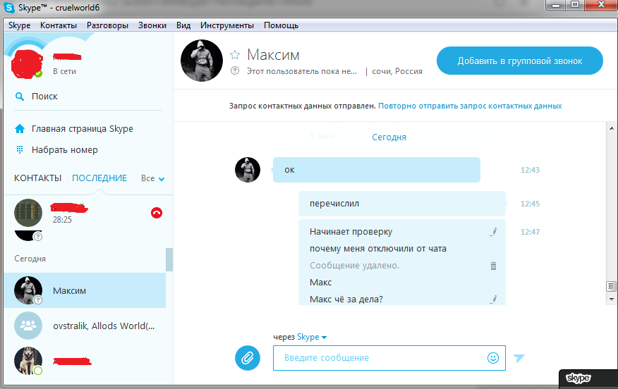Viewport: 618px width, 389px height.
Task: Open the emoji smiley picker
Action: tap(493, 358)
